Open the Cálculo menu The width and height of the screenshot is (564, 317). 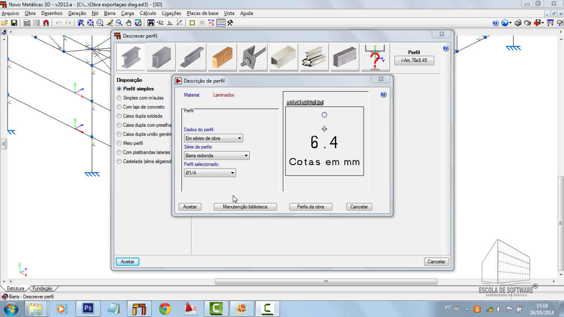[x=148, y=13]
